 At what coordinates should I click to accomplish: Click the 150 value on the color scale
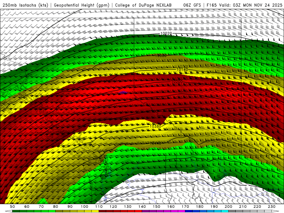pyautogui.click(x=157, y=207)
